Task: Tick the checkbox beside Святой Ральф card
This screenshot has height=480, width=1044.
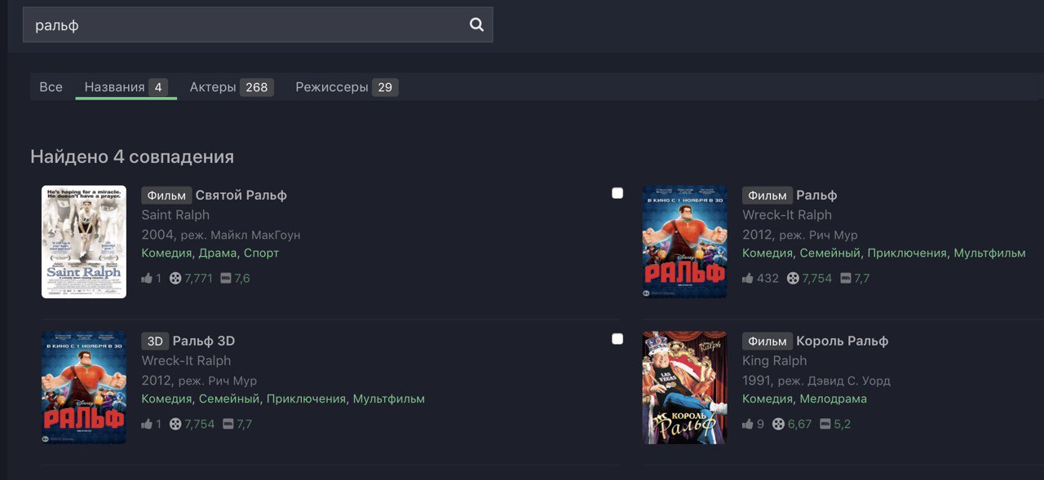Action: click(x=617, y=193)
